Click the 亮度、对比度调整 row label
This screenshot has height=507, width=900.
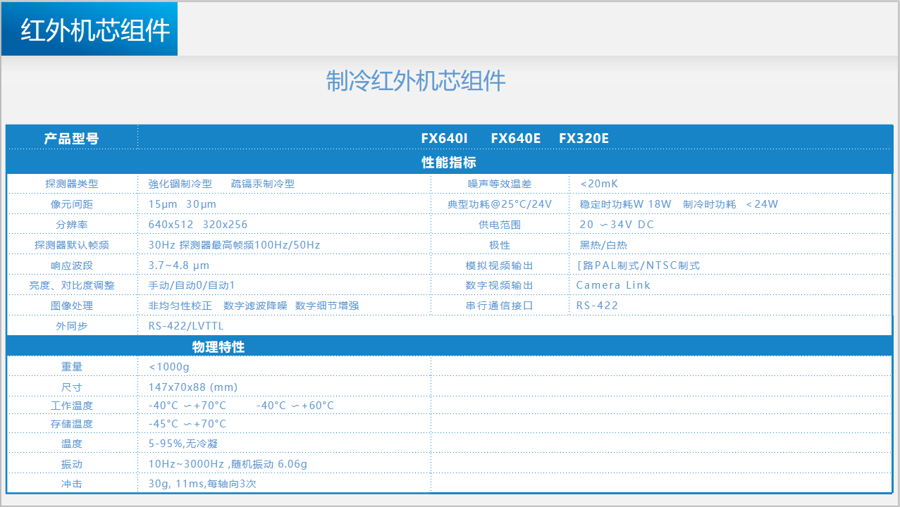[x=72, y=285]
